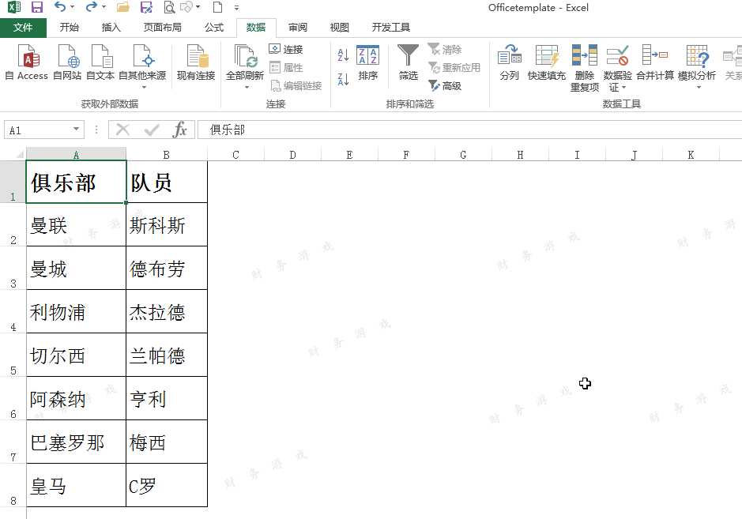Select cell containing 斯科斯

click(x=167, y=224)
